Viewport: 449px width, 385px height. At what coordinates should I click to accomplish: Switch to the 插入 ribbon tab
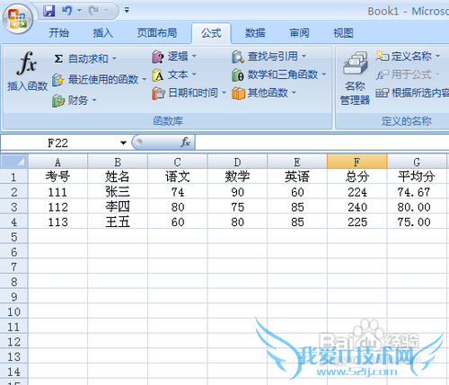[x=102, y=32]
